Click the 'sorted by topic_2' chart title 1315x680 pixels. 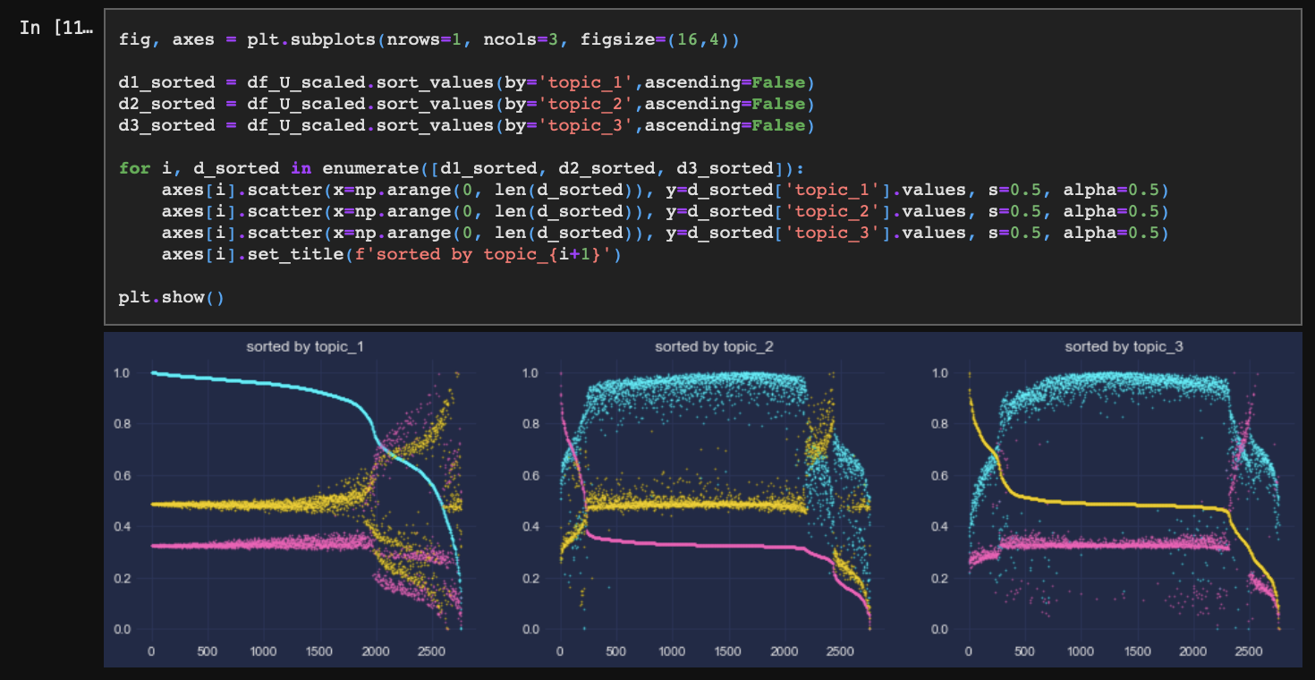tap(715, 346)
